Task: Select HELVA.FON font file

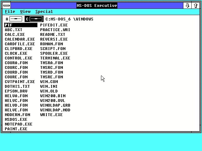Action: click(16, 96)
